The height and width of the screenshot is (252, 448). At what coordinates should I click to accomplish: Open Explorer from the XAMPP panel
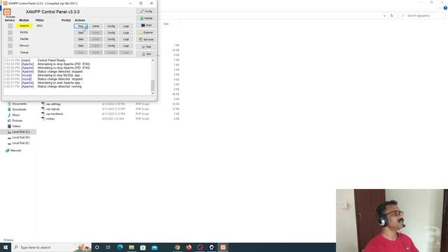tap(146, 33)
